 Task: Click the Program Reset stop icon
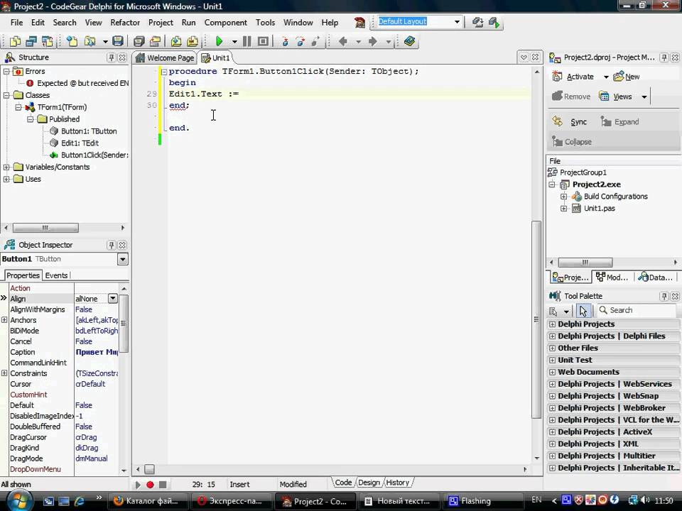tap(263, 41)
